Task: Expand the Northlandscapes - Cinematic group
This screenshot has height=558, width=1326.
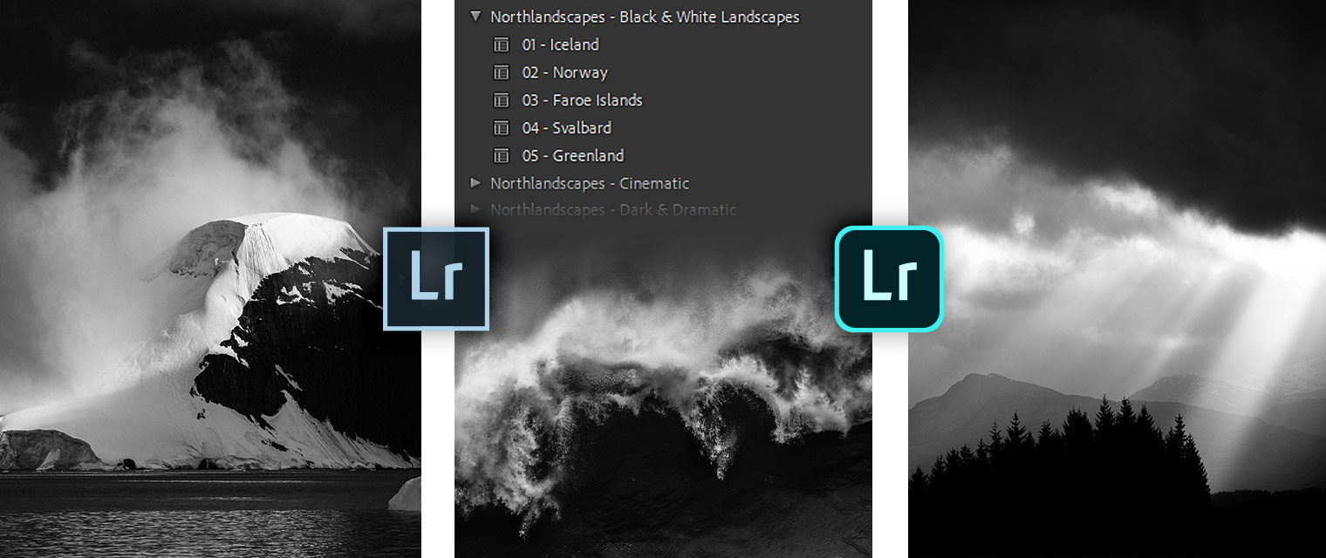Action: tap(476, 183)
